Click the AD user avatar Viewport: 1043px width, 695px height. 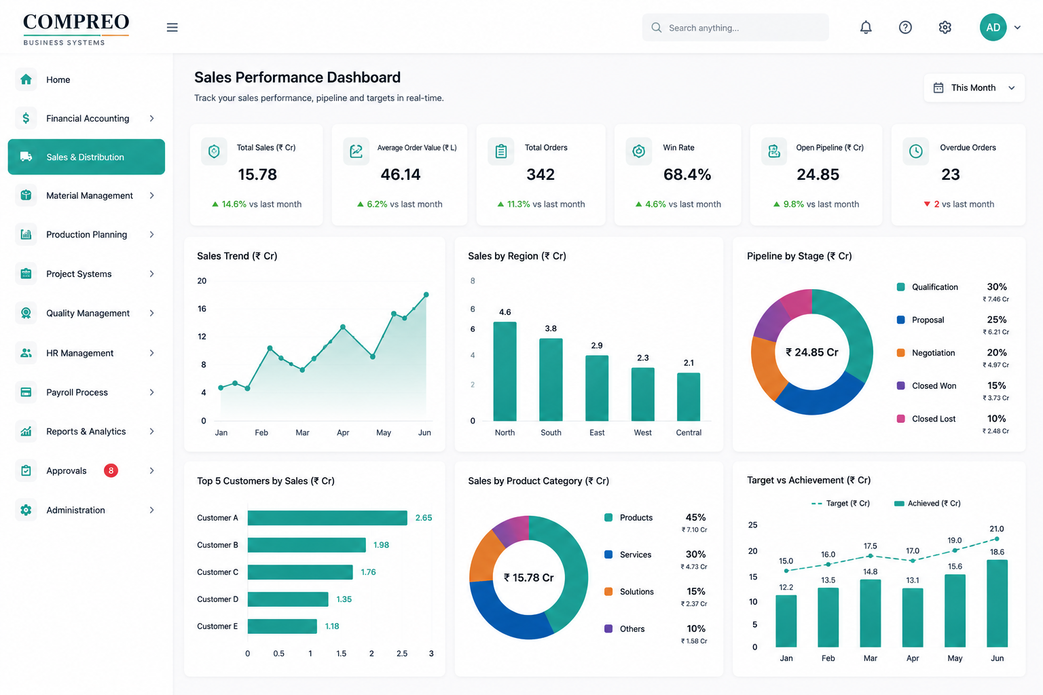(x=993, y=27)
